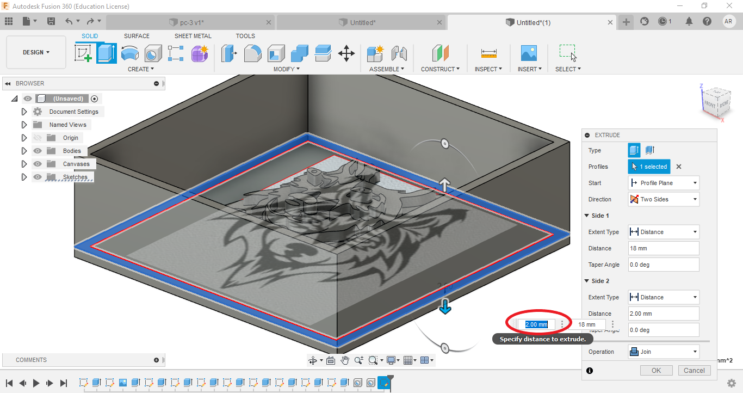Play the timeline
This screenshot has width=743, height=393.
point(36,383)
